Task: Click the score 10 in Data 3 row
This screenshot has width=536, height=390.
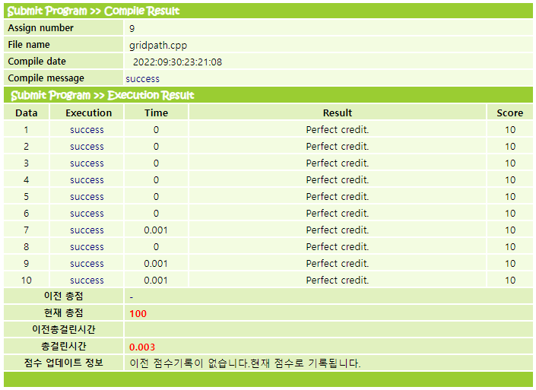Action: point(510,163)
